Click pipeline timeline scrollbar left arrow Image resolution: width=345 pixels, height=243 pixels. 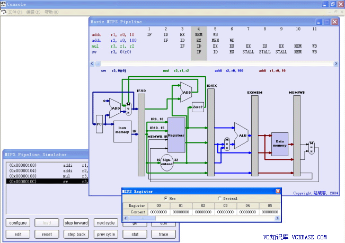coord(92,64)
